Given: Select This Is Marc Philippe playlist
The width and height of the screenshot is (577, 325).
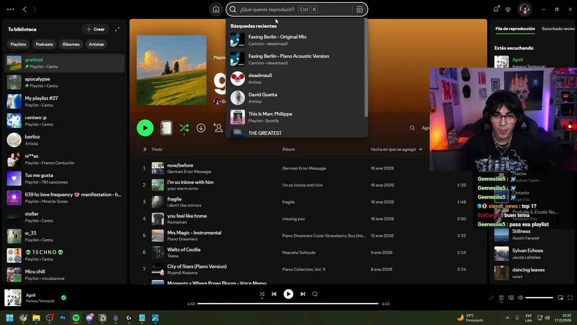Looking at the screenshot, I should 297,117.
